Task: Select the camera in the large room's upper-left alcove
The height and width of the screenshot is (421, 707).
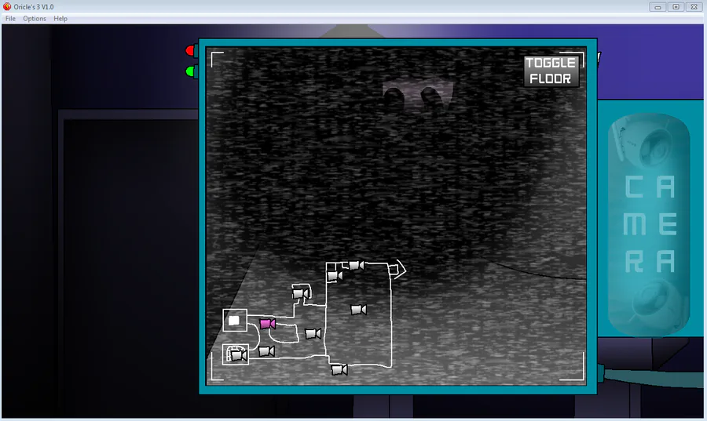Action: point(335,276)
